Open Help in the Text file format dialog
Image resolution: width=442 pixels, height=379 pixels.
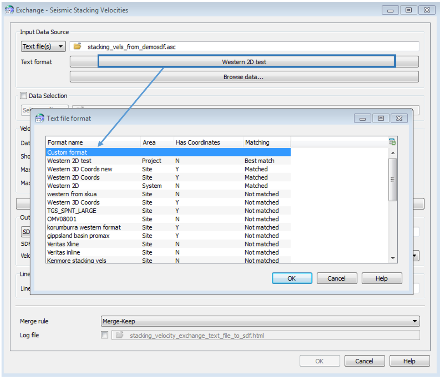pos(381,278)
